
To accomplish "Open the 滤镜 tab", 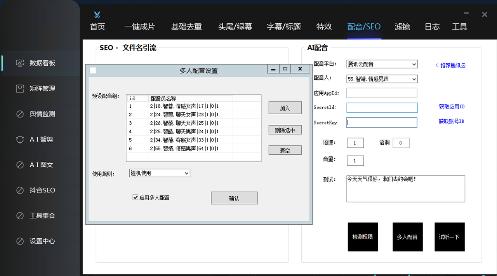I will coord(402,27).
